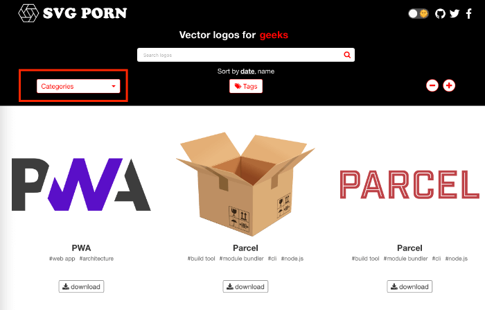This screenshot has width=485, height=310.
Task: Click the minus zoom-out circle icon
Action: (432, 85)
